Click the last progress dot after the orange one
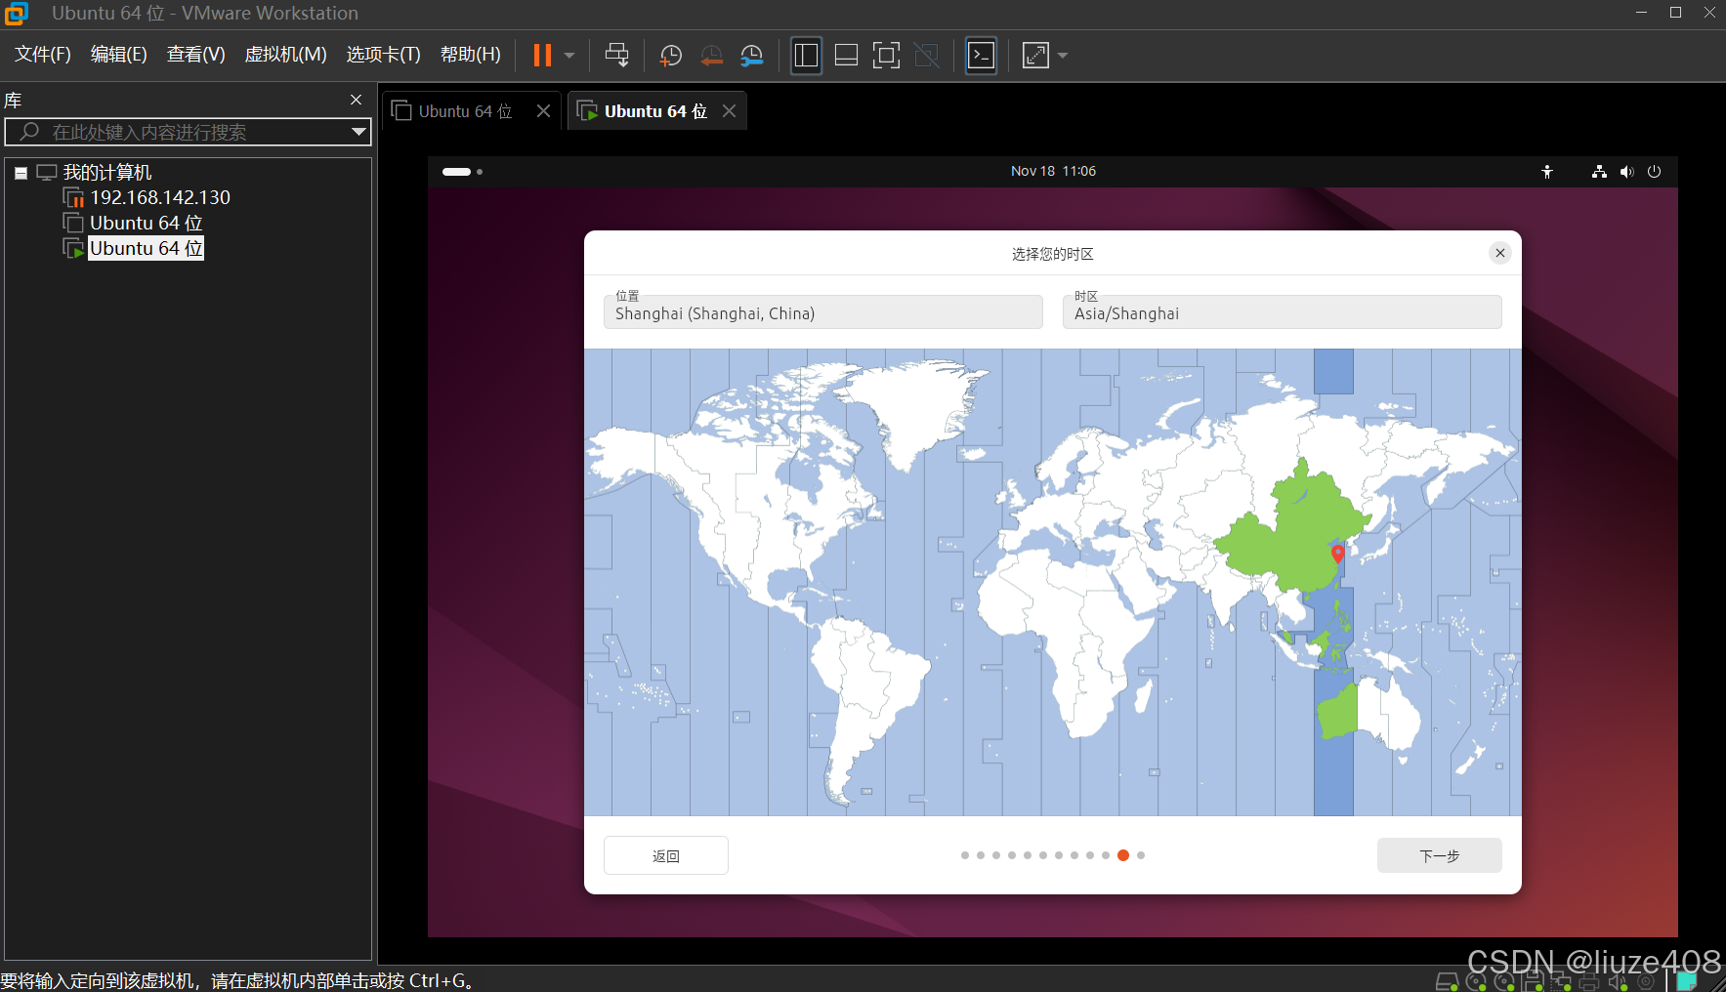The image size is (1726, 992). coord(1141,855)
